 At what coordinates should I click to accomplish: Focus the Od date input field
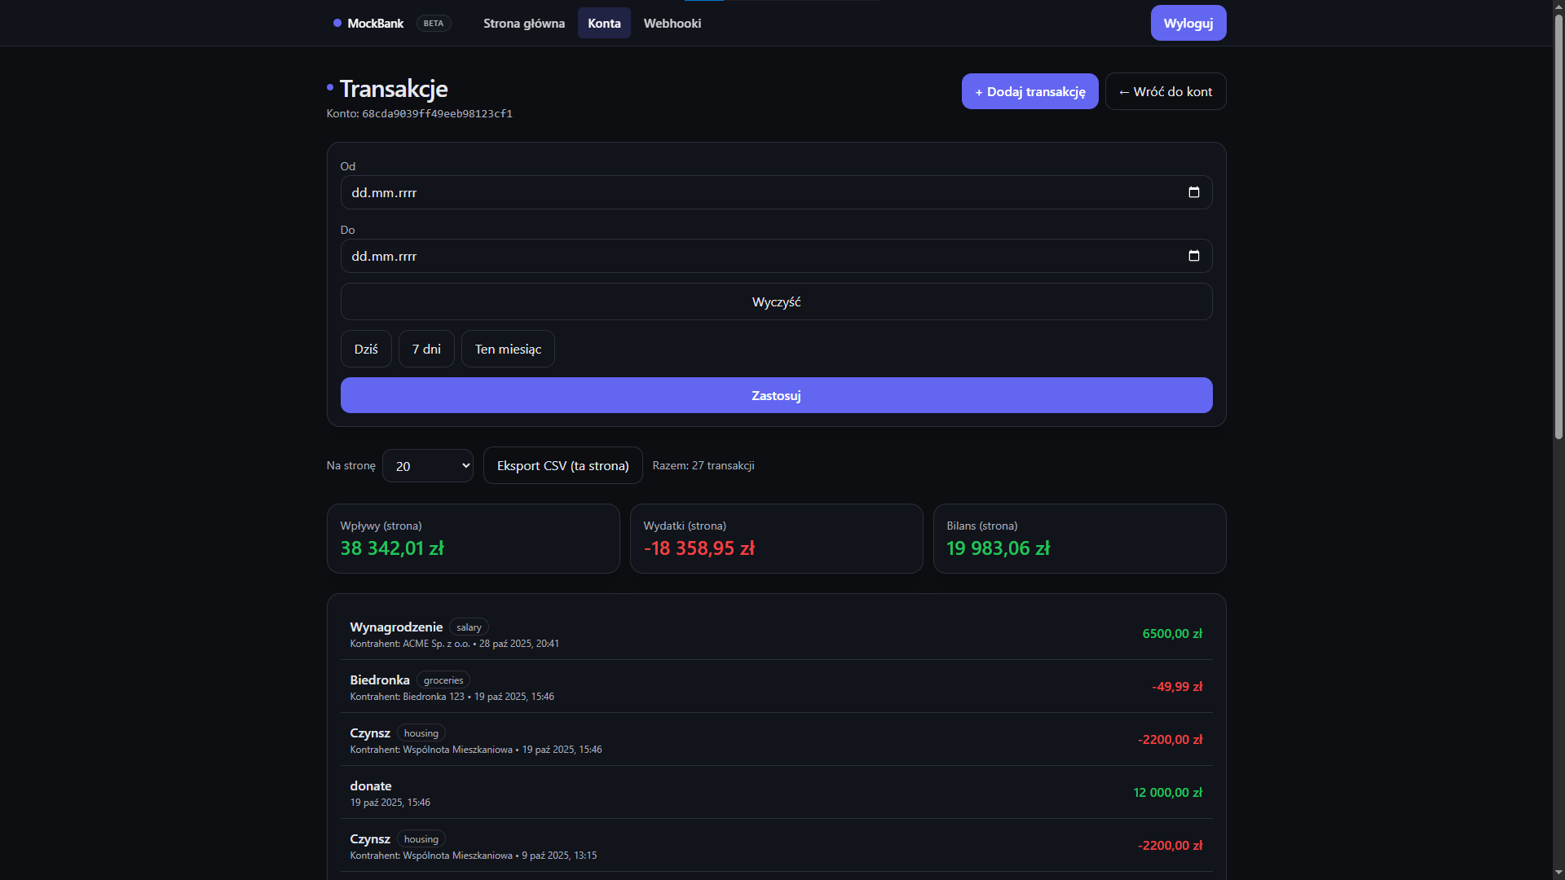pos(776,192)
